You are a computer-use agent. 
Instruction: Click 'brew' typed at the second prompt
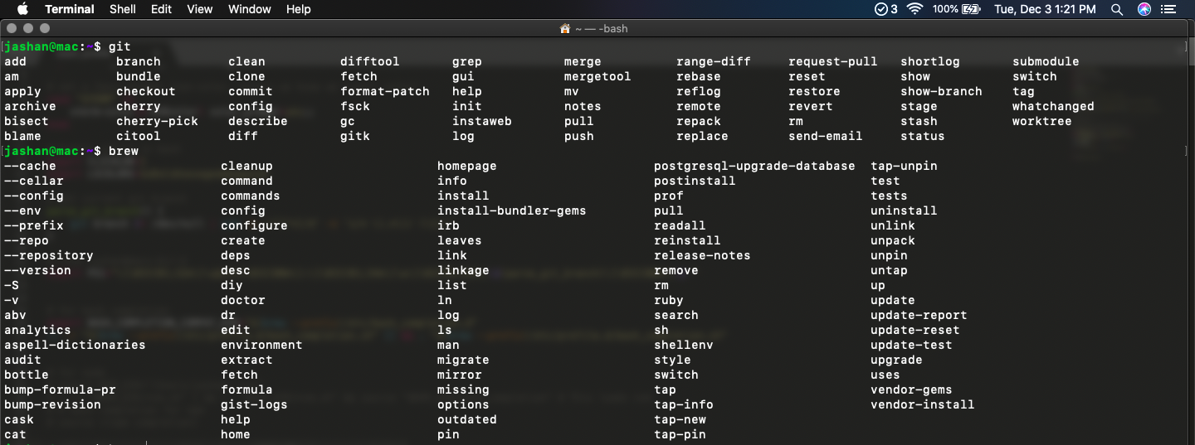click(x=124, y=151)
